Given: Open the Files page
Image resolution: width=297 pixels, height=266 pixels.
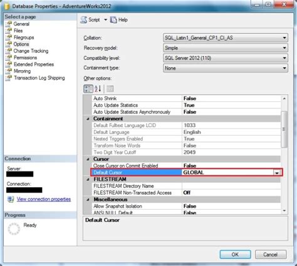Looking at the screenshot, I should coord(18,31).
